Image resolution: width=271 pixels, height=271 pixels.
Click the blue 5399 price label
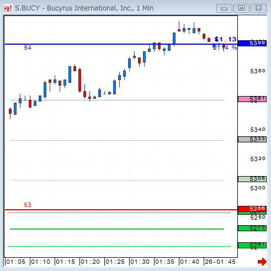[x=252, y=43]
